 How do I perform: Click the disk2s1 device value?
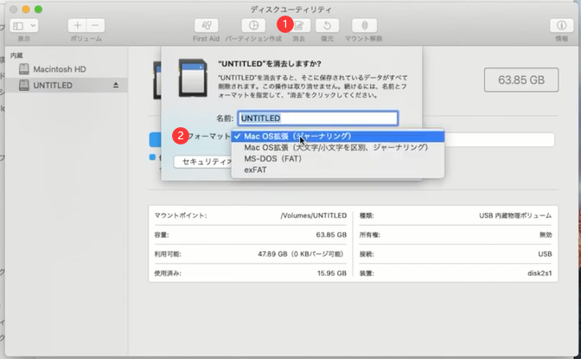pos(539,273)
